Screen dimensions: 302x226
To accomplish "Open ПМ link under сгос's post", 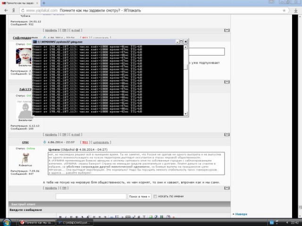I will [64, 188].
